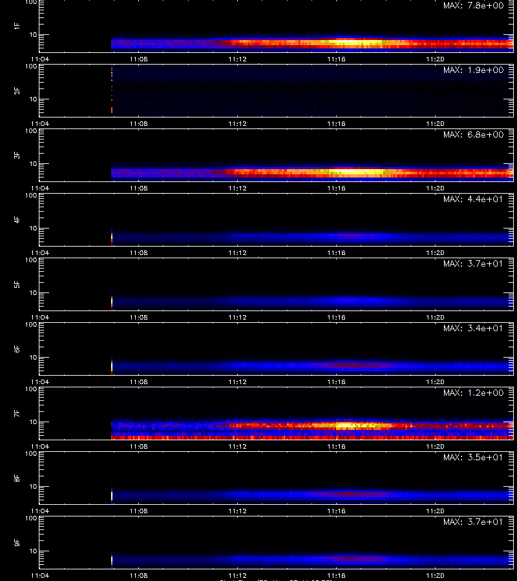This screenshot has height=581, width=517.
Task: Click the MAX: 7.8e+00 label in panel 1F
Action: pos(473,6)
